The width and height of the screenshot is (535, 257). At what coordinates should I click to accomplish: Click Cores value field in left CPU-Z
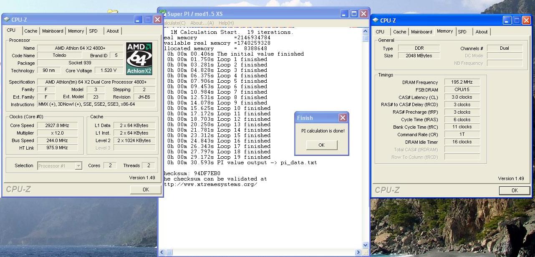tap(110, 165)
